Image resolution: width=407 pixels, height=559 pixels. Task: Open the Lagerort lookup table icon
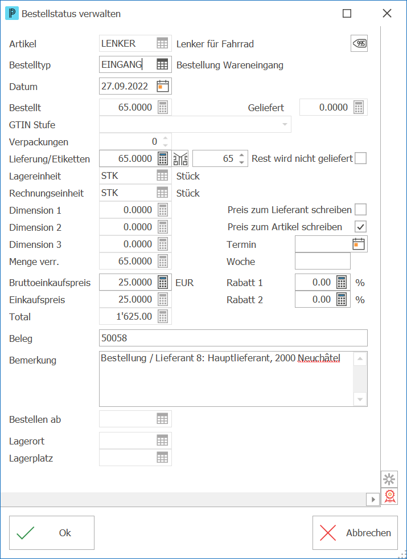click(162, 440)
